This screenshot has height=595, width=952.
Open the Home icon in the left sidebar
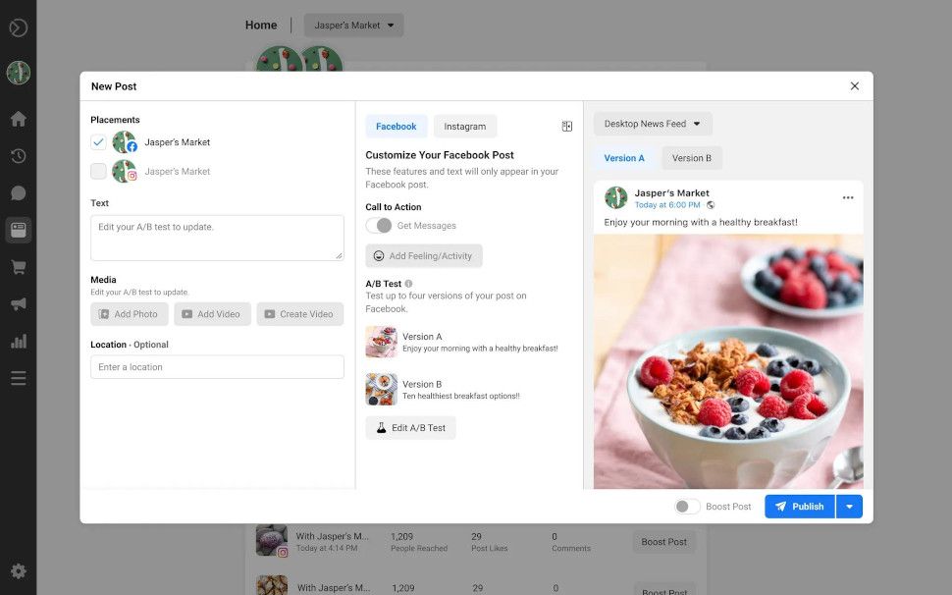tap(18, 118)
